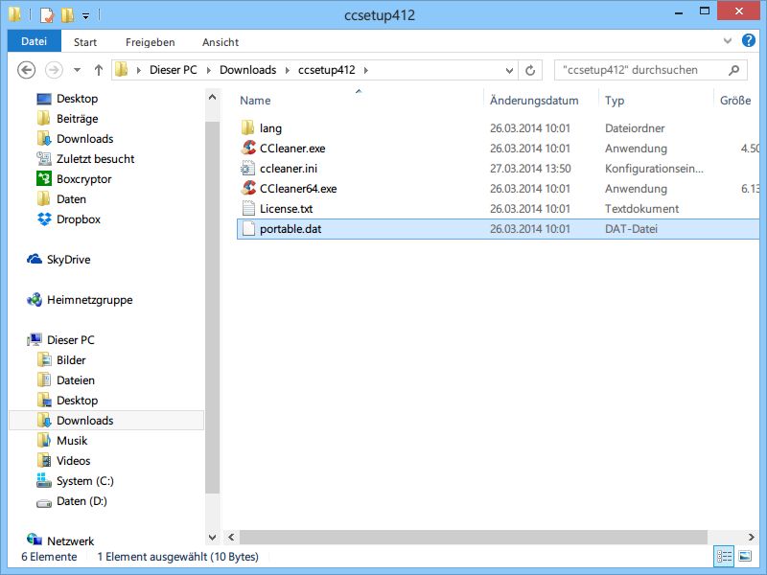Click Dieser PC in the address bar
Image resolution: width=767 pixels, height=575 pixels.
(x=174, y=70)
